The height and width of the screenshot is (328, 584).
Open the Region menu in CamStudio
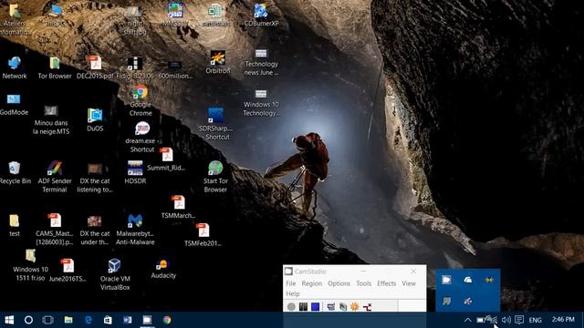(x=312, y=283)
